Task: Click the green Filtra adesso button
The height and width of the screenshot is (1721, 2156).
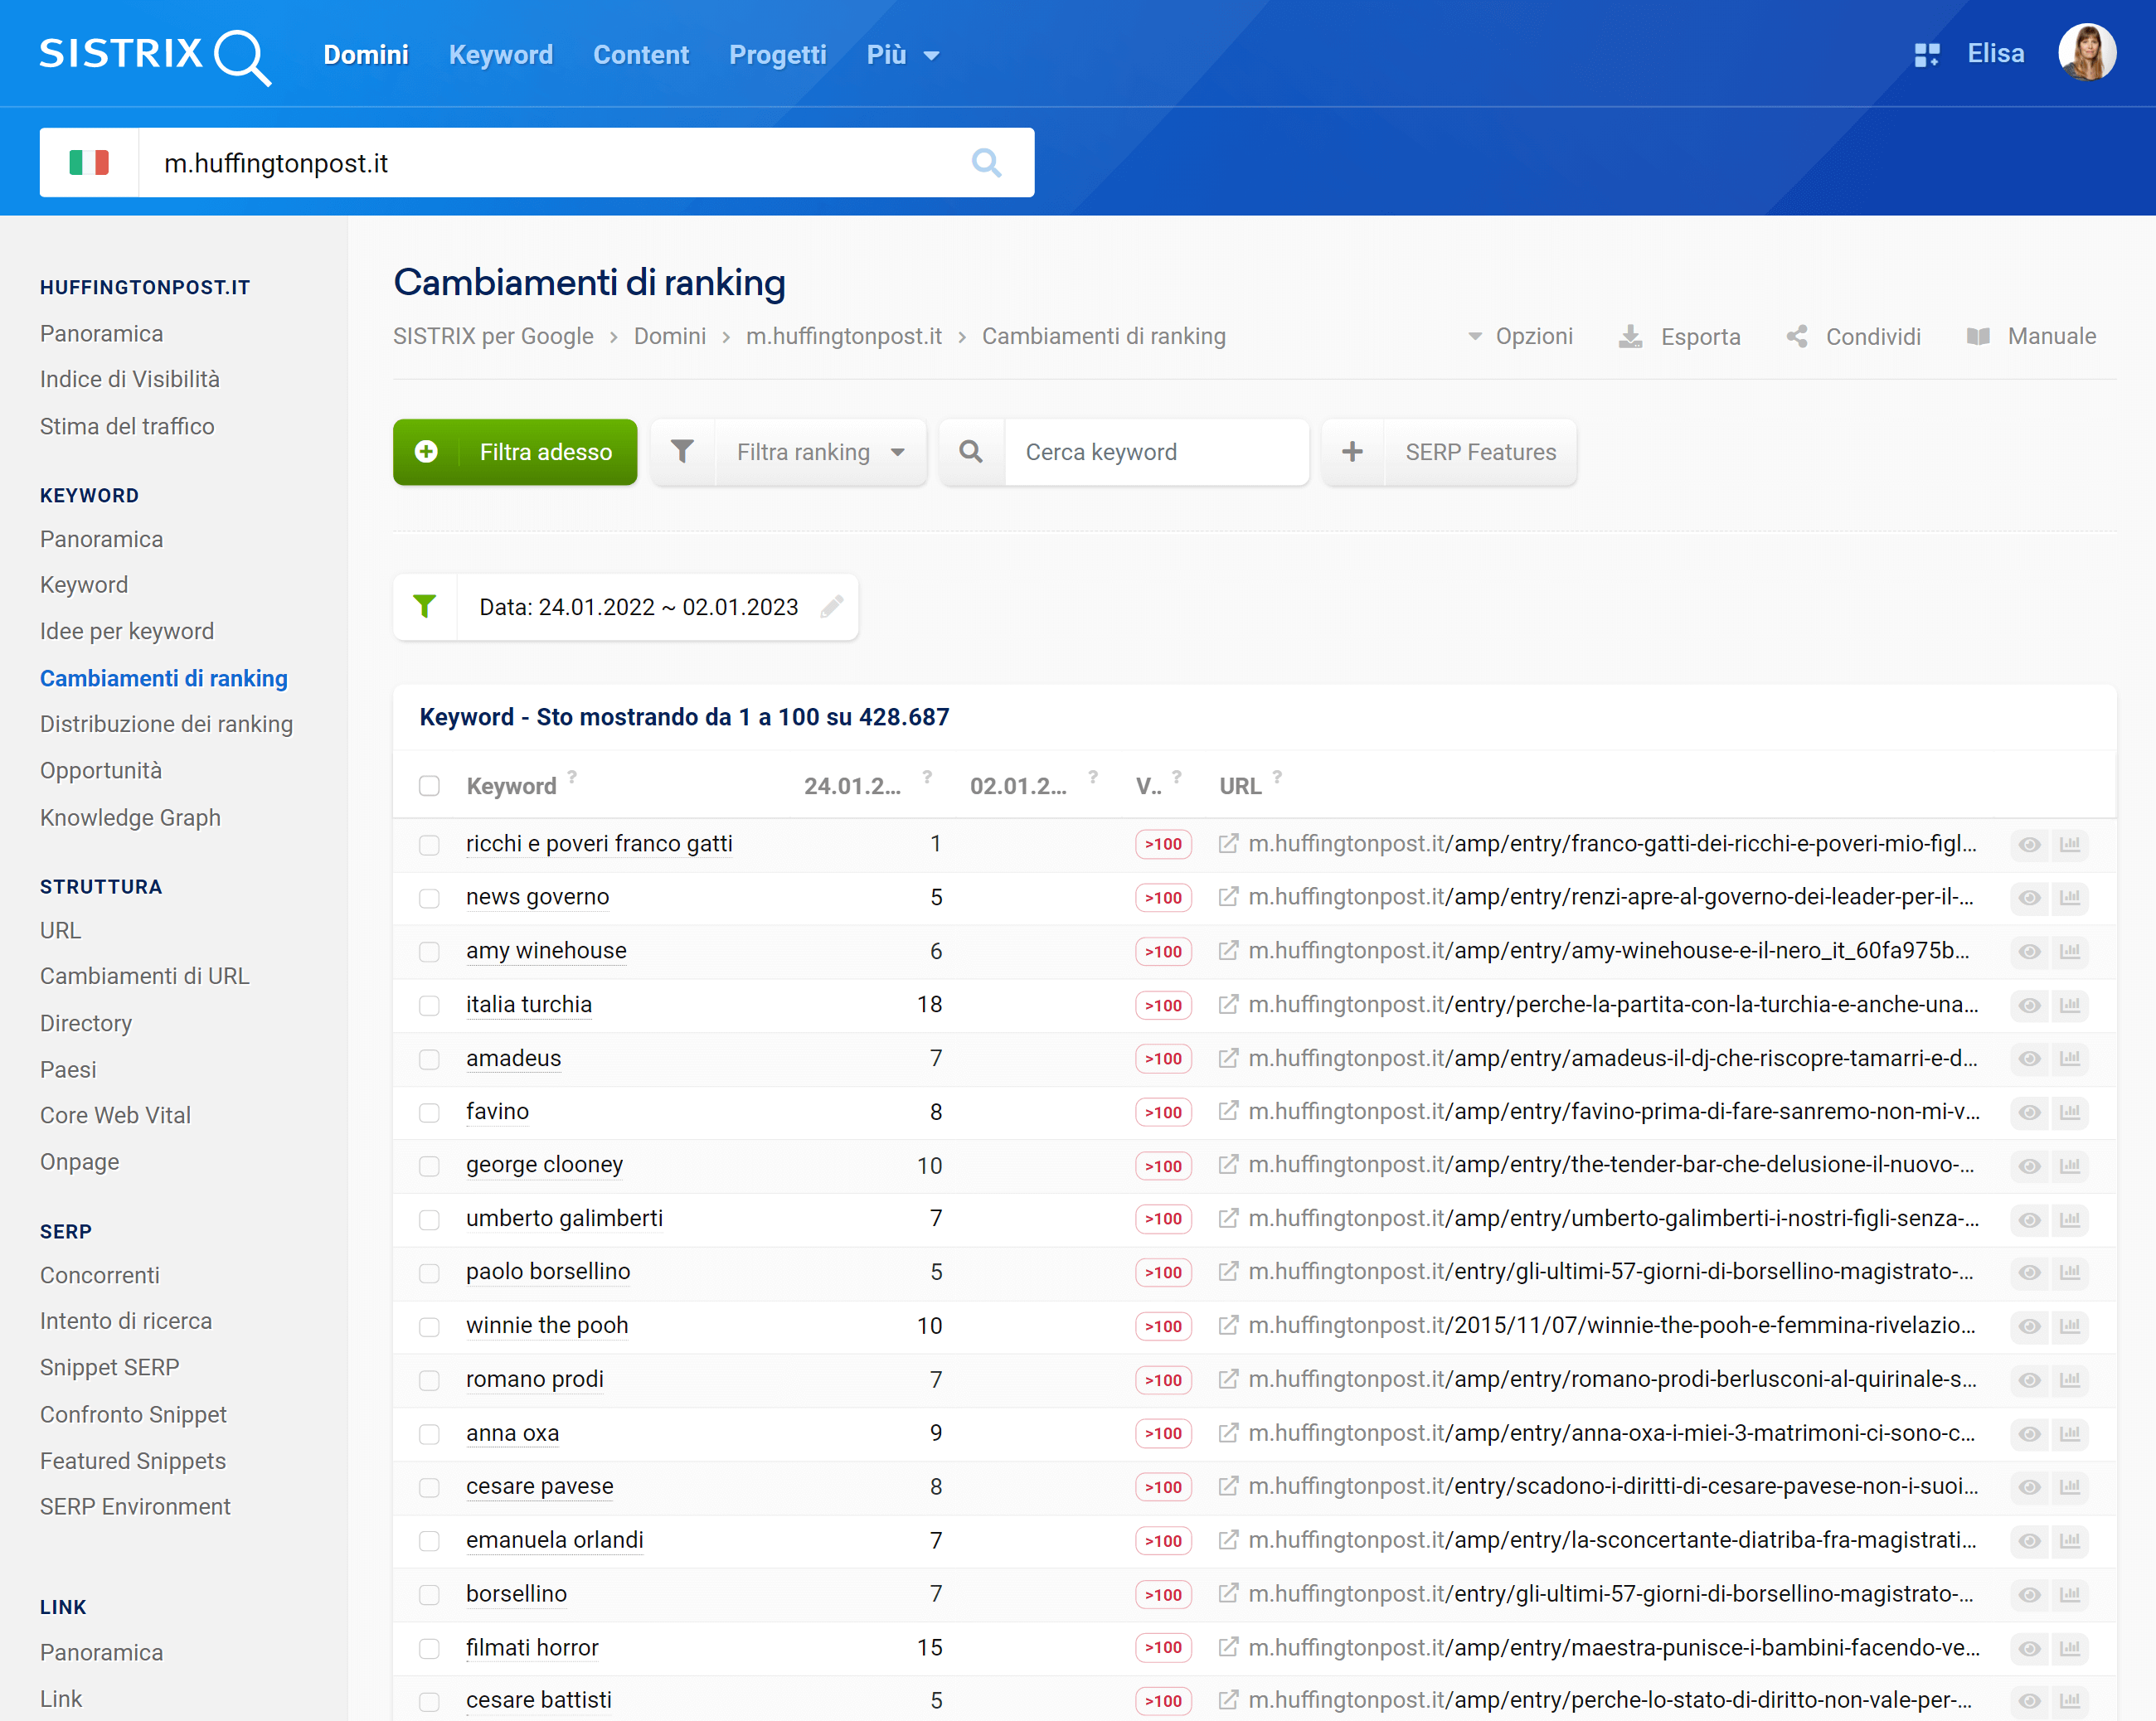Action: tap(514, 452)
